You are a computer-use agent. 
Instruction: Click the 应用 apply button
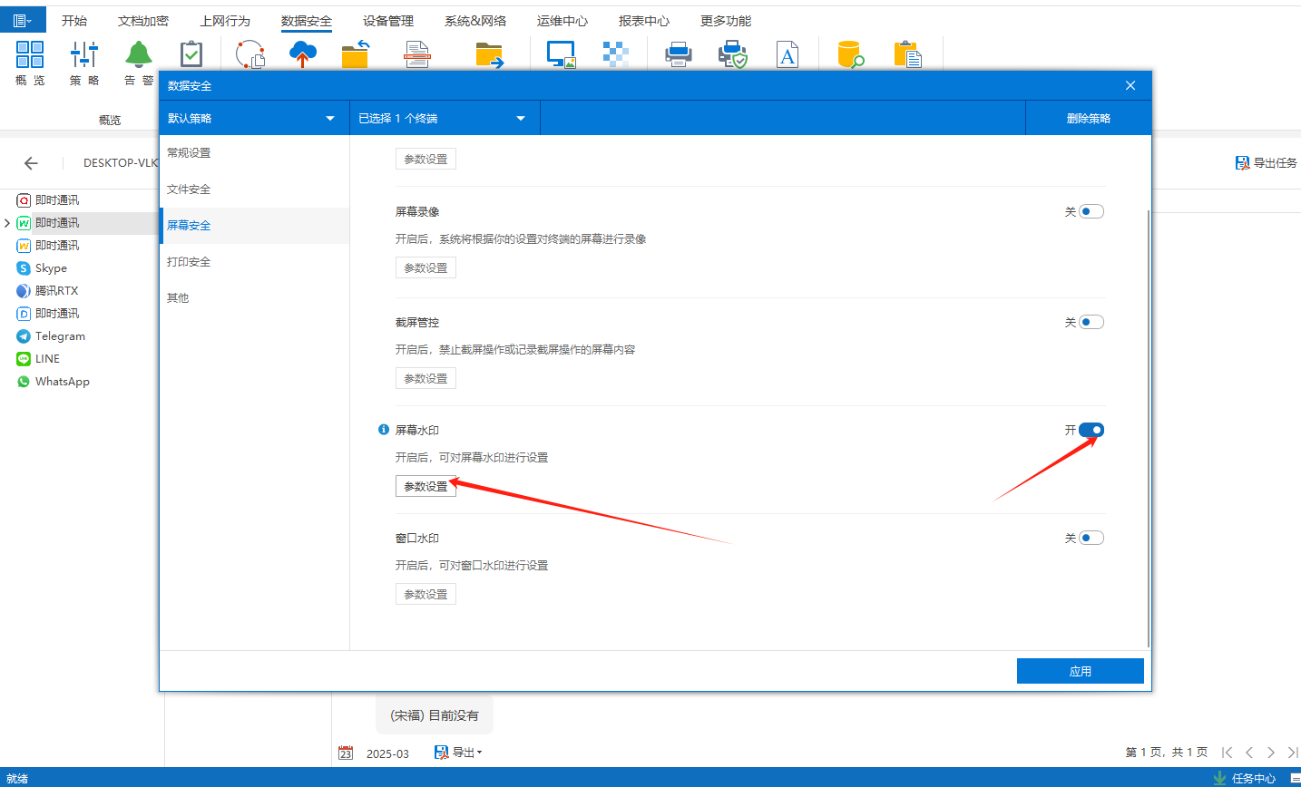[x=1080, y=671]
